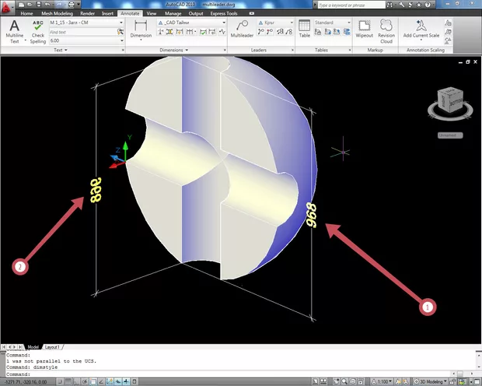Click Add Current Scale
This screenshot has width=482, height=386.
coord(423,30)
